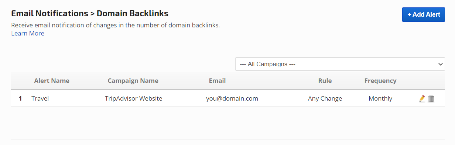Click the Email Notifications breadcrumb text
Viewport: 455px width, 145px height.
pos(49,14)
